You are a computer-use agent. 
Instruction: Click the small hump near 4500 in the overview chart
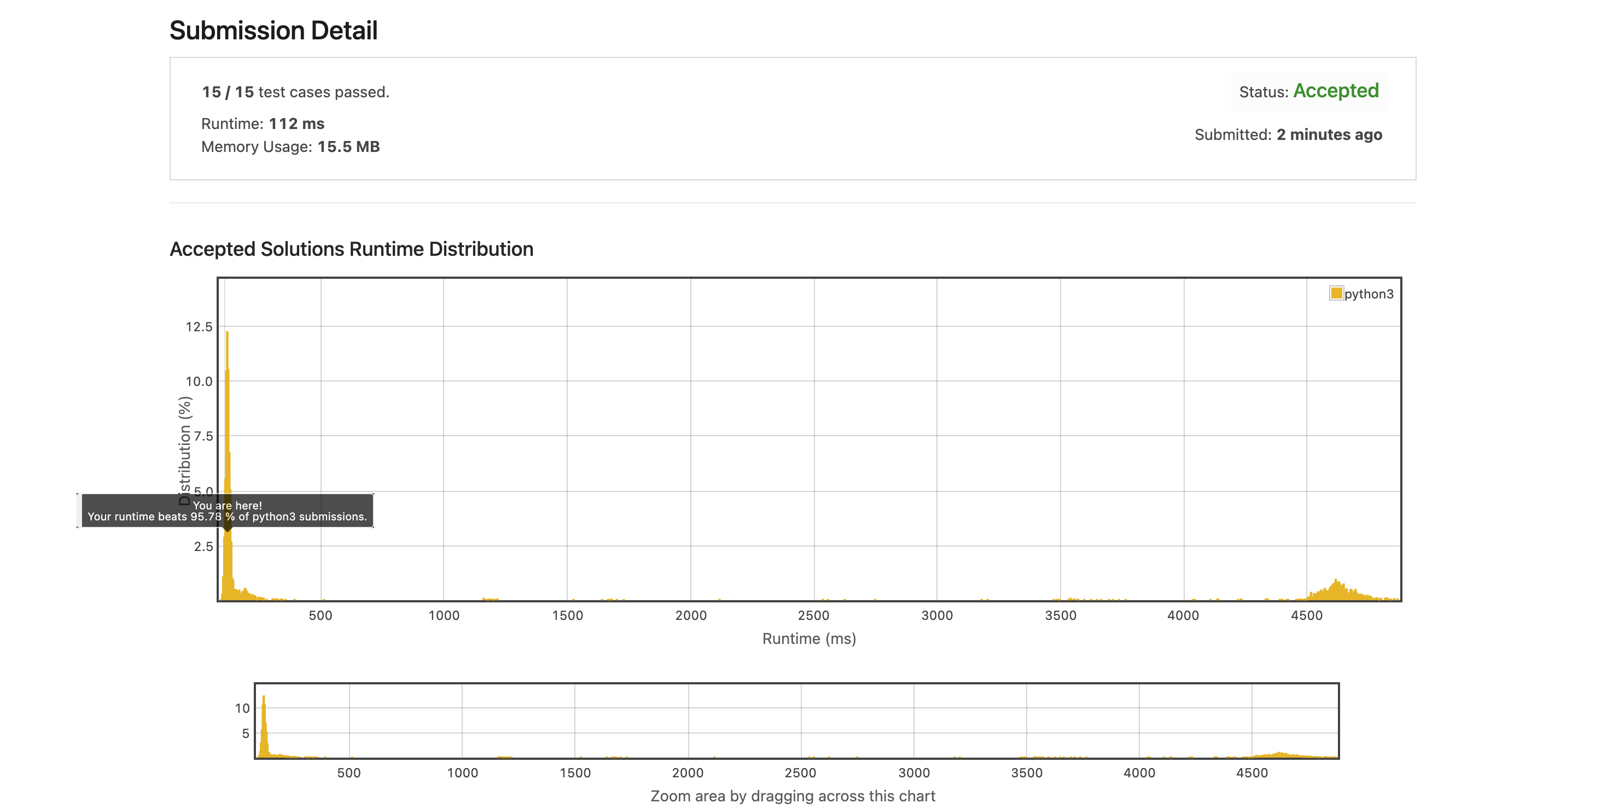(x=1279, y=754)
